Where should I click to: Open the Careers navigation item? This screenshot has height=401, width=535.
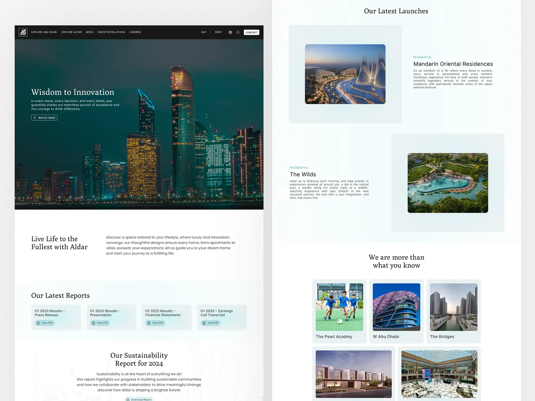(135, 32)
